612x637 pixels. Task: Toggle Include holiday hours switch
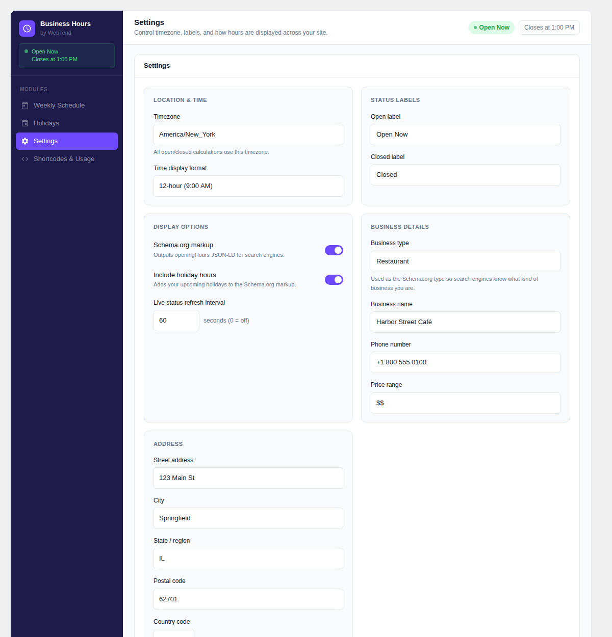(334, 280)
